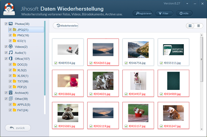
Task: Uncheck the Other(39) checkbox
Action: click(6, 99)
